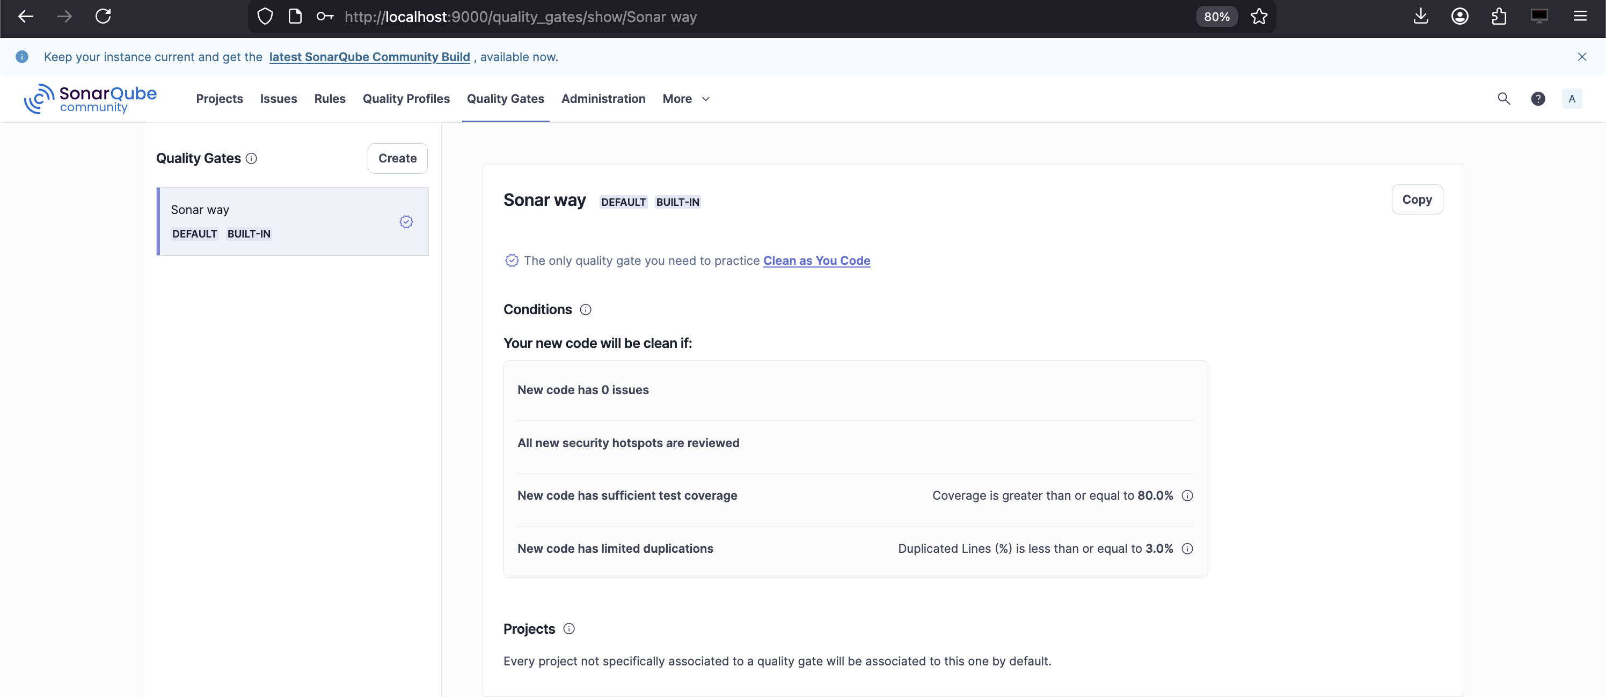The height and width of the screenshot is (697, 1606).
Task: Open the Rules navigation item
Action: pyautogui.click(x=329, y=99)
